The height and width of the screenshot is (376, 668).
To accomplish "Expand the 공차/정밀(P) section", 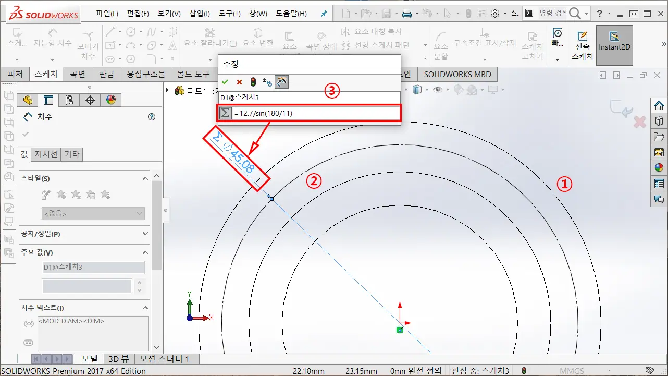I will coord(145,234).
